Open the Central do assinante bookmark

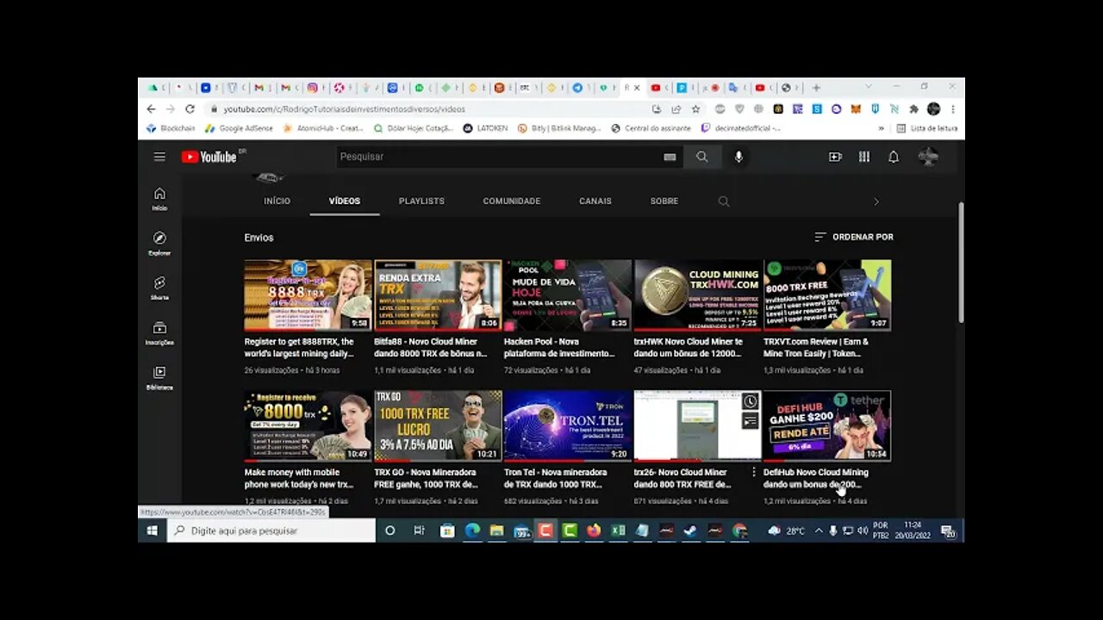[651, 128]
